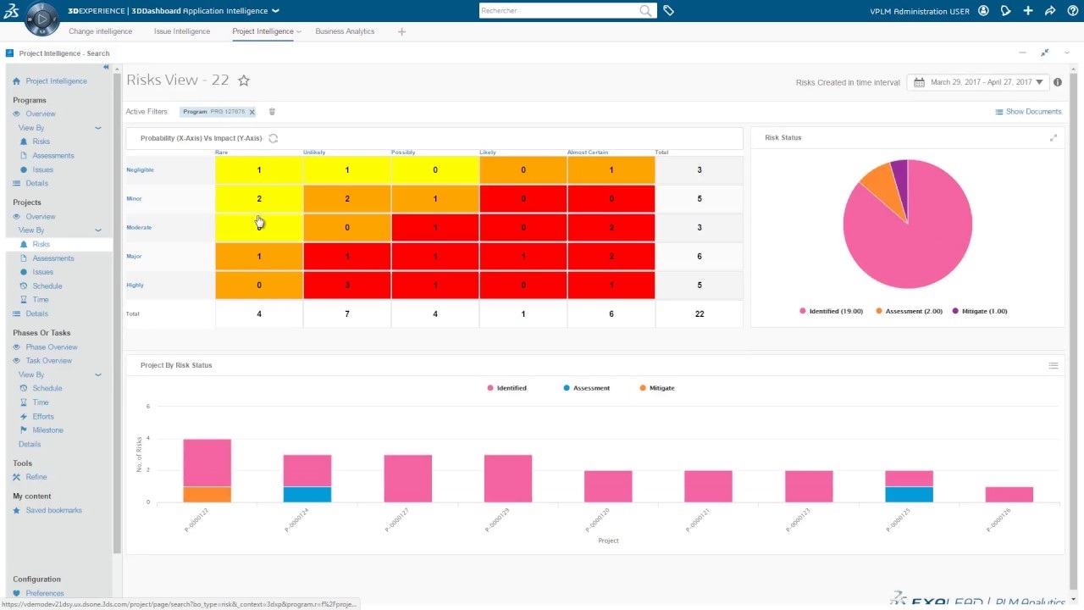Switch to the Issue Intelligence tab

[x=182, y=31]
